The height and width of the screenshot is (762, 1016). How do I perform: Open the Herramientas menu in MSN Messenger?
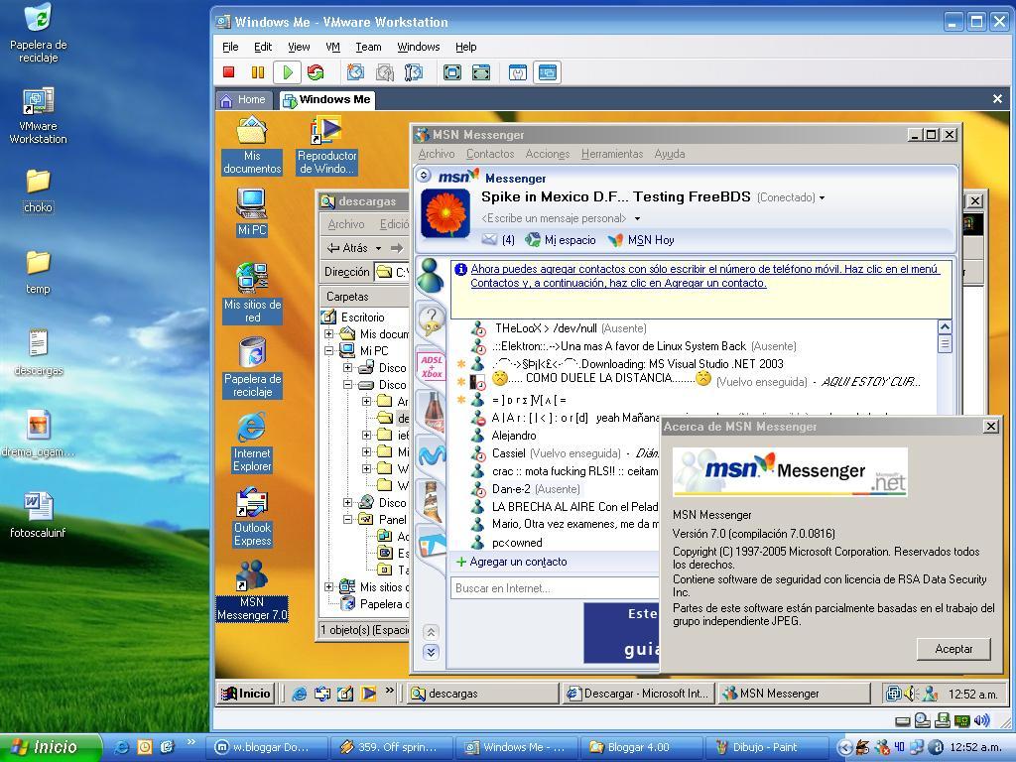click(x=611, y=154)
